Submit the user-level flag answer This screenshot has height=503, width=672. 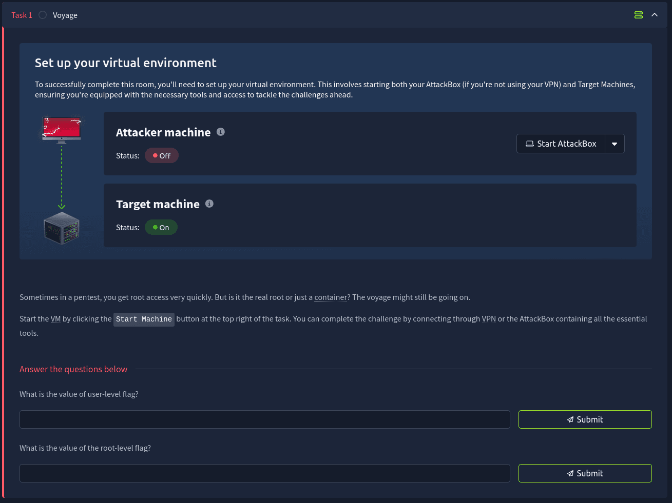click(x=585, y=419)
